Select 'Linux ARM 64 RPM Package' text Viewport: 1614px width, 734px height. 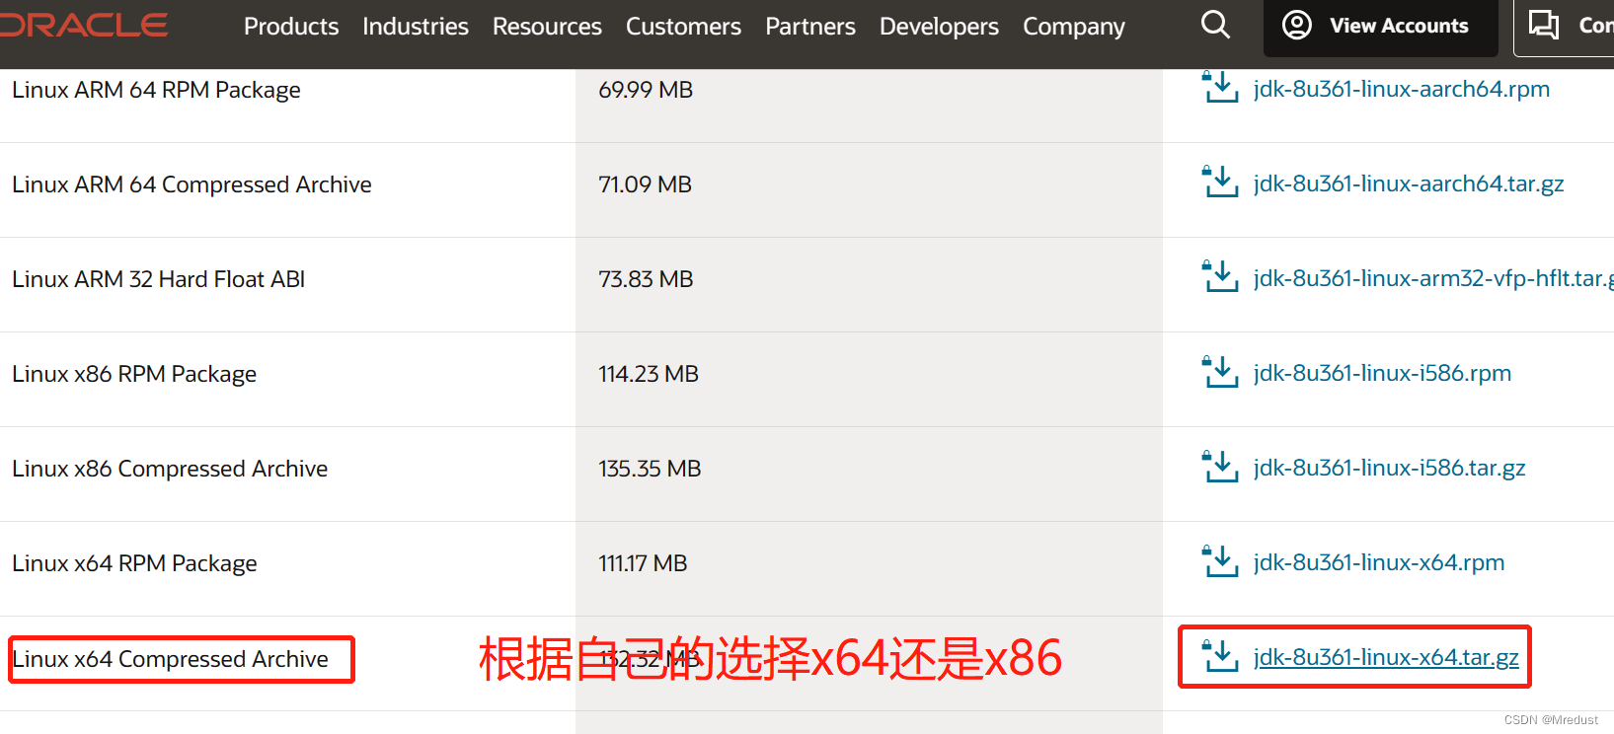(156, 90)
